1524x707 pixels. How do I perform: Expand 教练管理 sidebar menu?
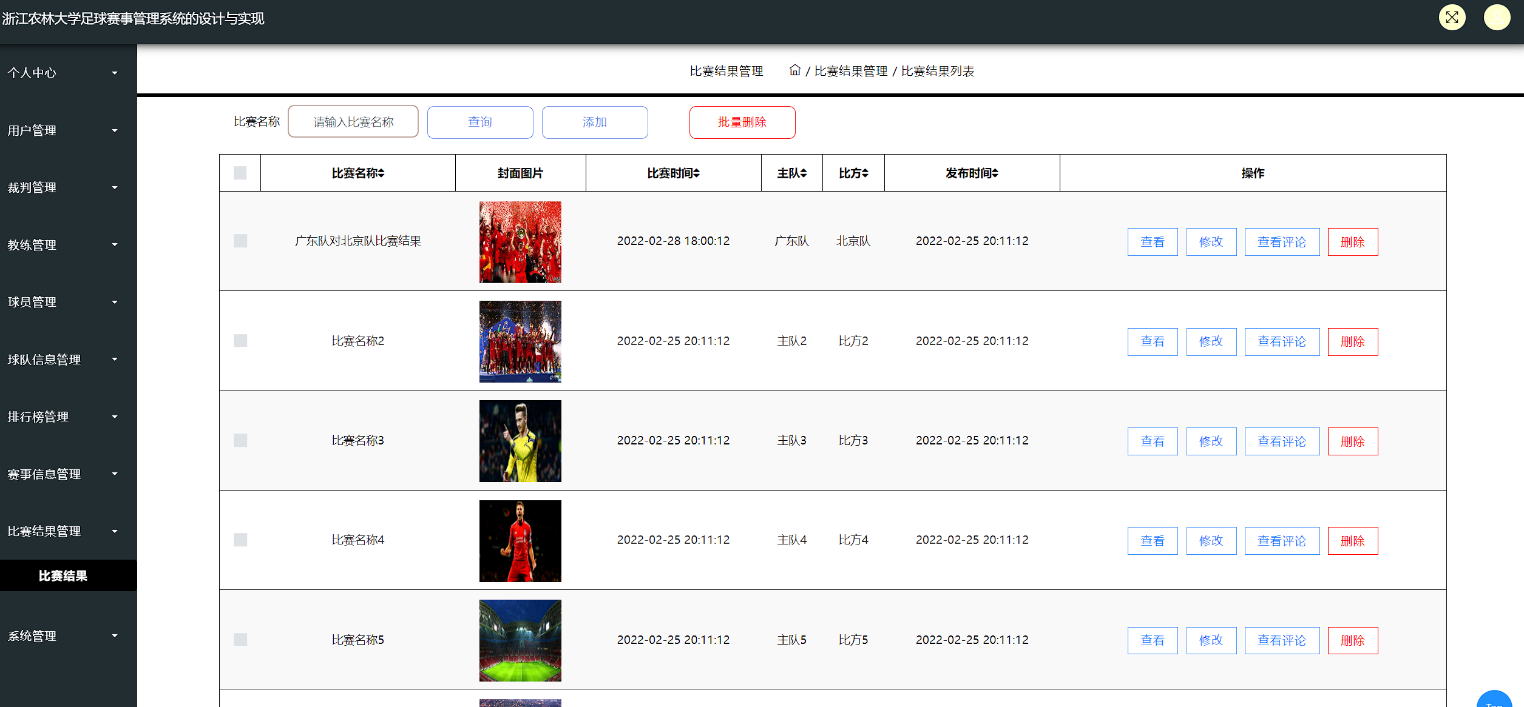[63, 245]
